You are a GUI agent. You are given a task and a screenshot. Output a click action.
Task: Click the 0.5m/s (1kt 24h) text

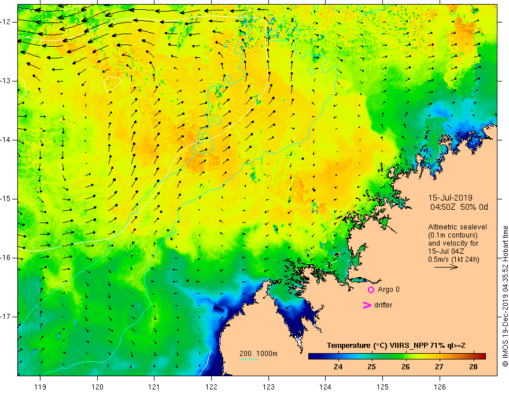point(453,259)
